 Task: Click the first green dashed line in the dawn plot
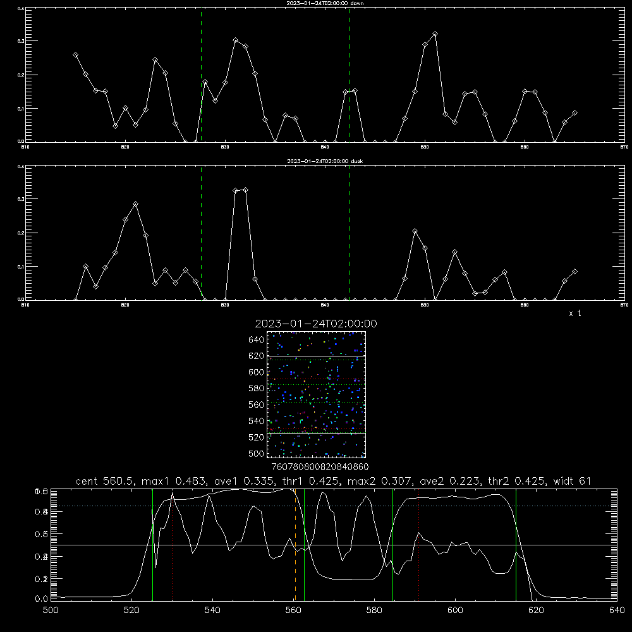coord(201,75)
